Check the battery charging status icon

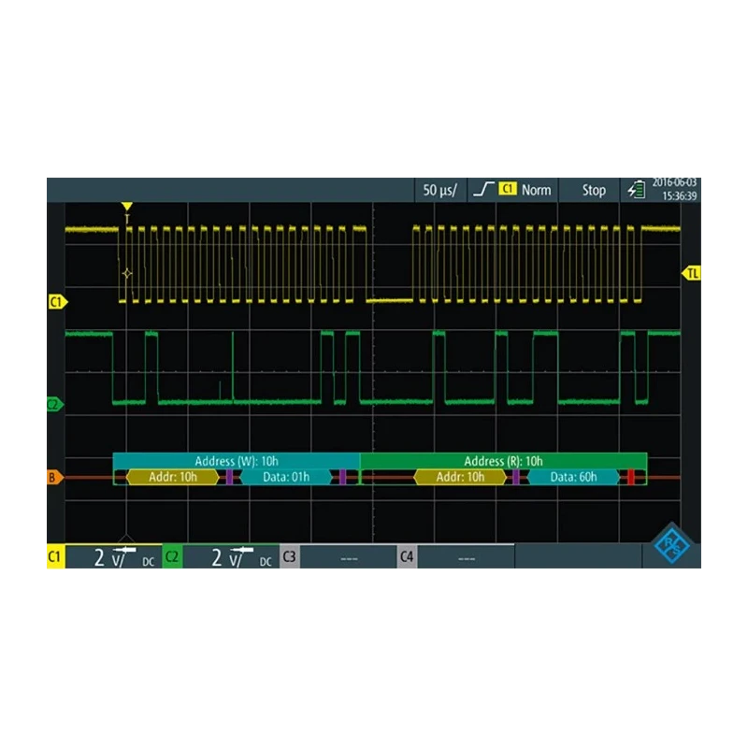point(637,191)
